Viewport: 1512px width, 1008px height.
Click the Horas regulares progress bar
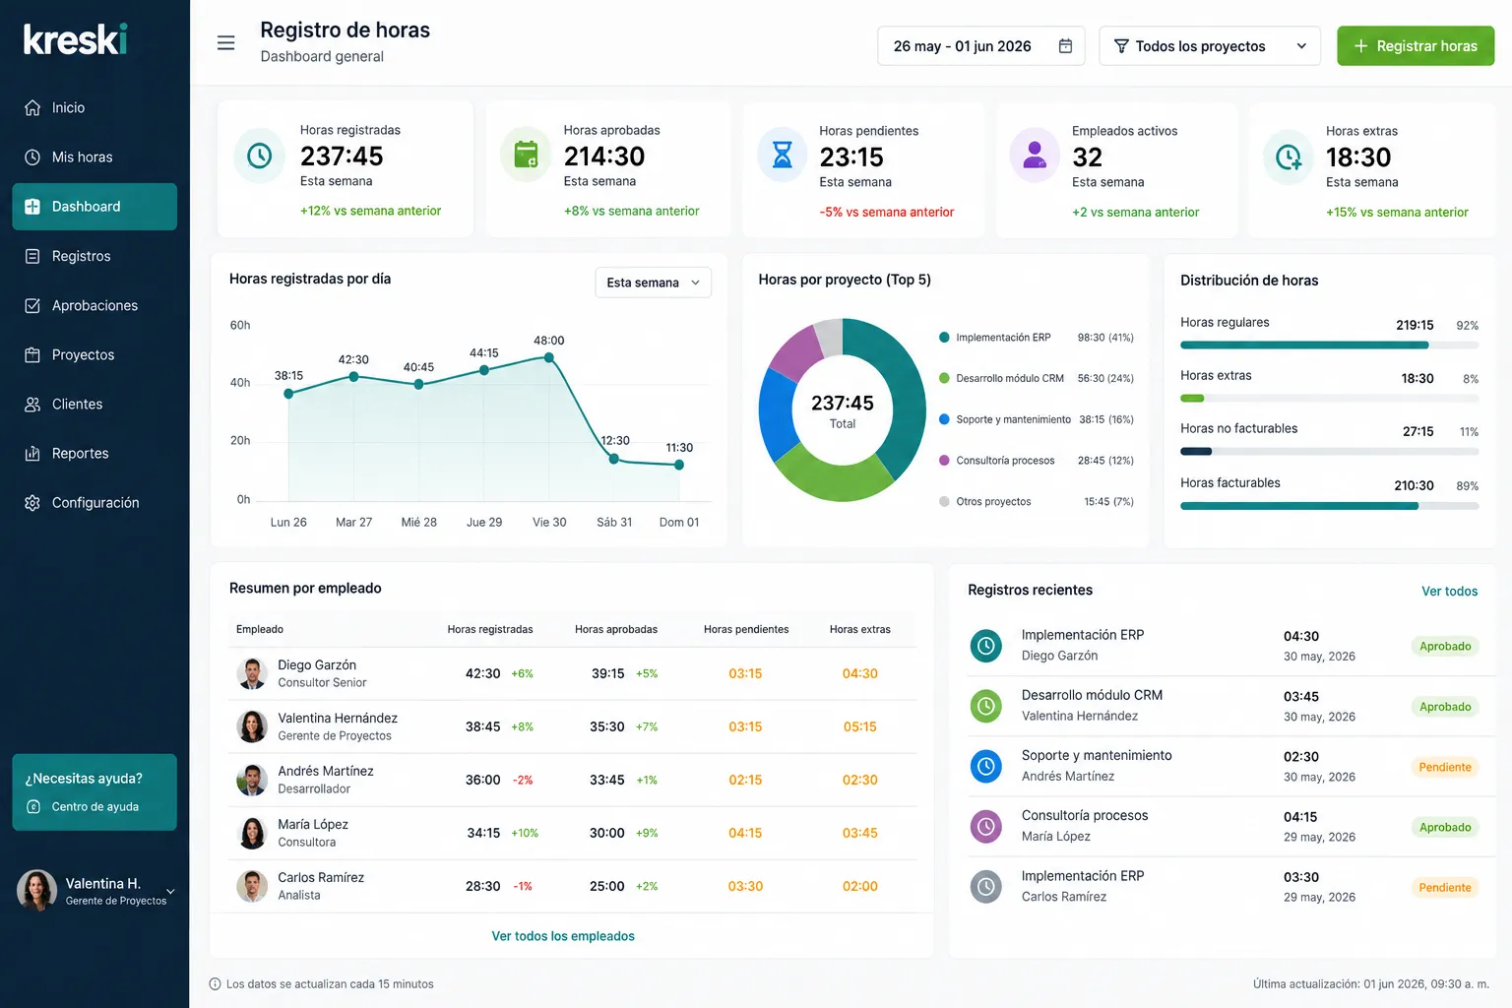1329,346
